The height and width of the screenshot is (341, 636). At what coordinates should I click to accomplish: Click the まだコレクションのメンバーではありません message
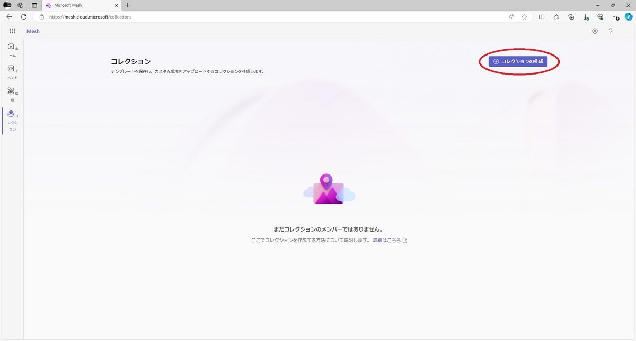pyautogui.click(x=328, y=229)
